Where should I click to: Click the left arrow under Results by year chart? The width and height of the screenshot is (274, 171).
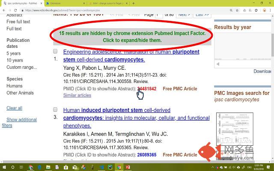218,64
